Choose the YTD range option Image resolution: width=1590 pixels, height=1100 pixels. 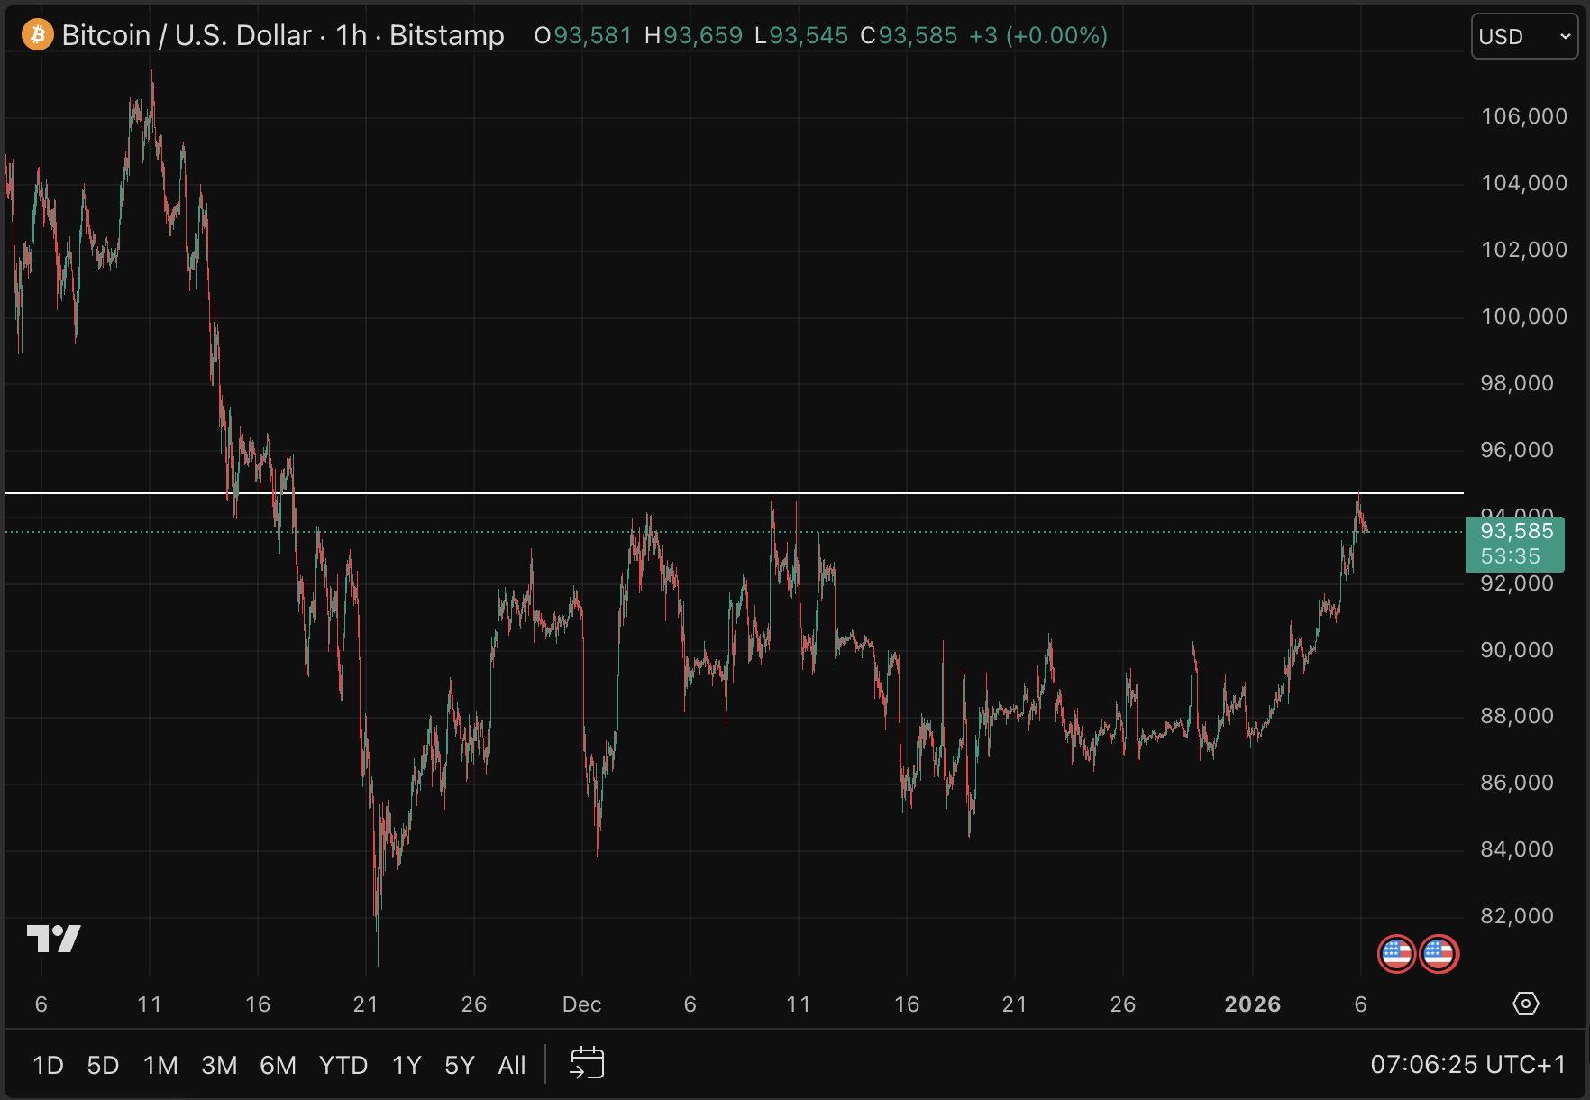pyautogui.click(x=343, y=1066)
